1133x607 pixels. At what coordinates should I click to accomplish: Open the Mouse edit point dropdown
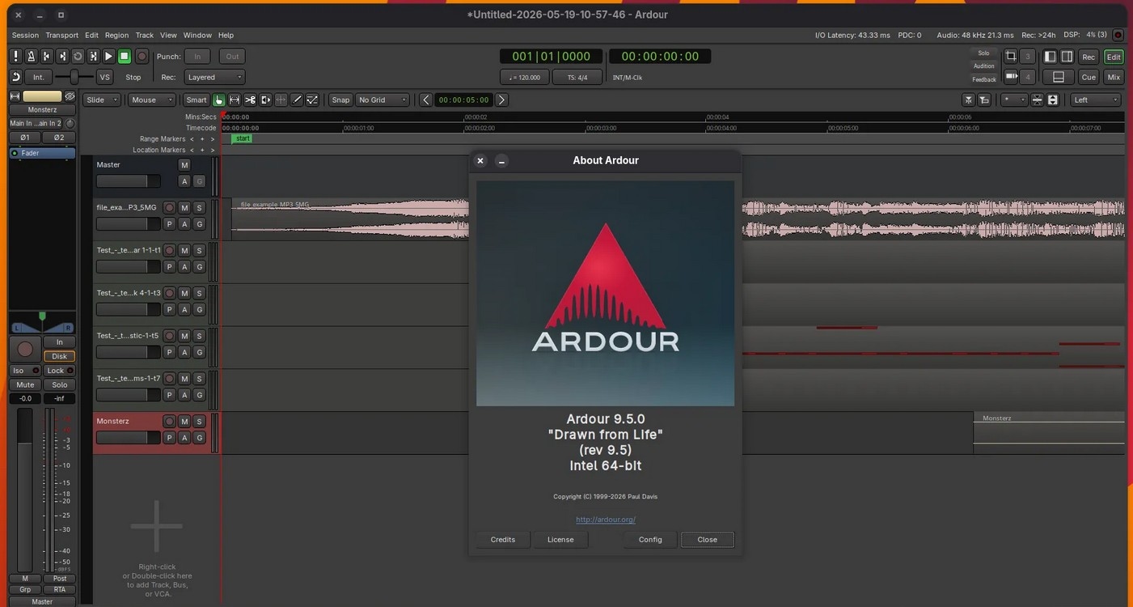[152, 100]
